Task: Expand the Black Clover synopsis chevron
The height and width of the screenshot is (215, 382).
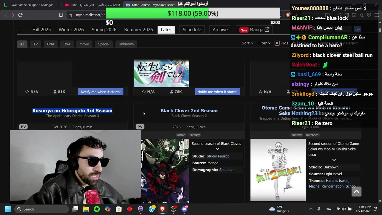Action: 217,149
